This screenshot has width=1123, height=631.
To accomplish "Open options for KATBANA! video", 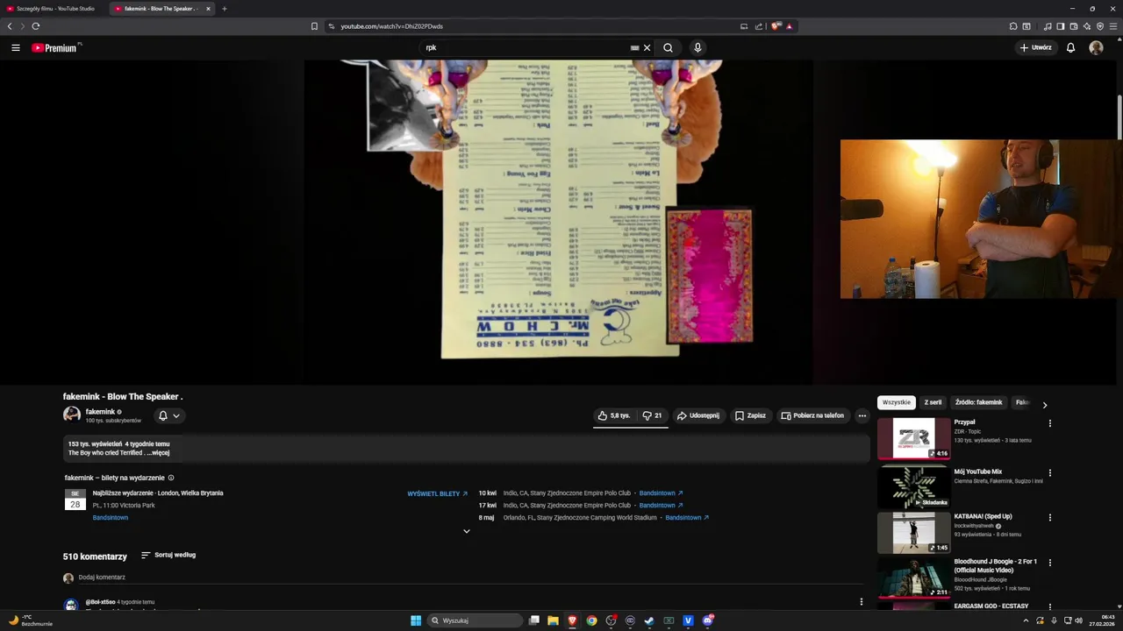I will coord(1049,517).
